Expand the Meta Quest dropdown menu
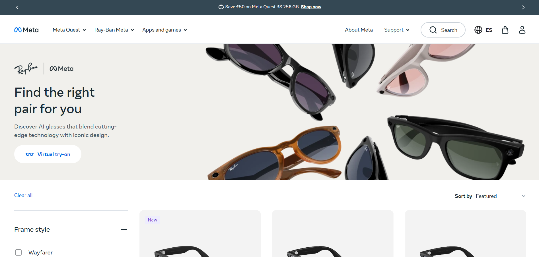 [x=69, y=30]
